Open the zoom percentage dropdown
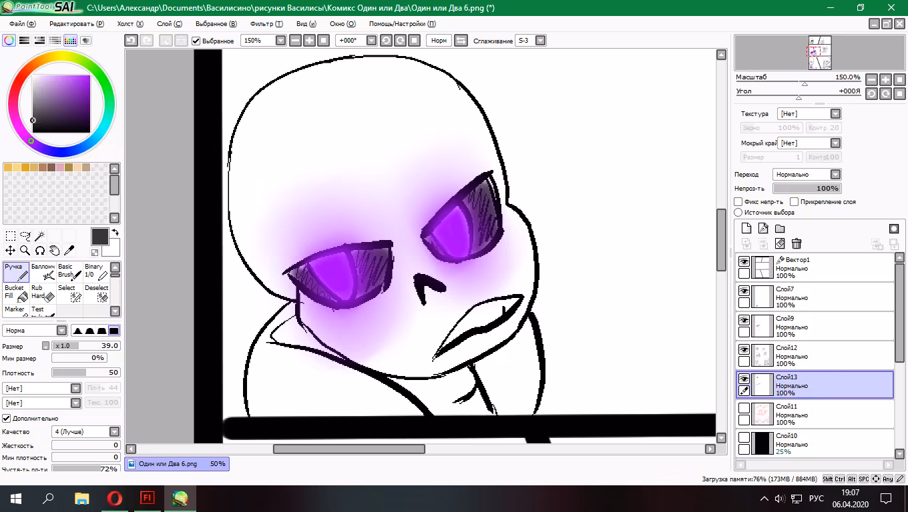908x512 pixels. pos(281,41)
